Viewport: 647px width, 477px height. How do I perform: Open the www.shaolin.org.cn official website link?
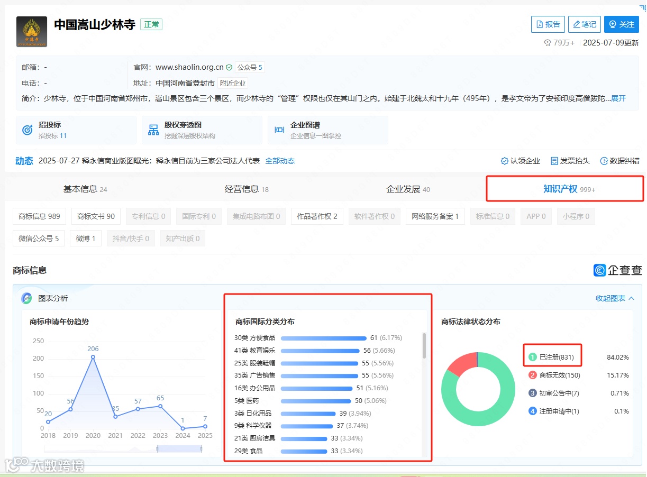(189, 67)
